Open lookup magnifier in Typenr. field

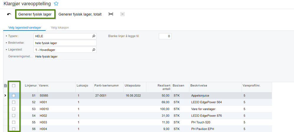94,36
